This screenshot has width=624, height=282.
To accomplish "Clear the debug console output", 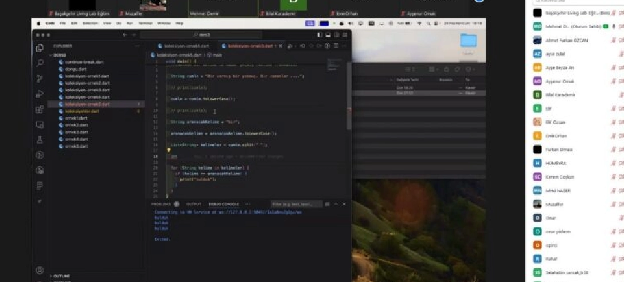I will 327,204.
